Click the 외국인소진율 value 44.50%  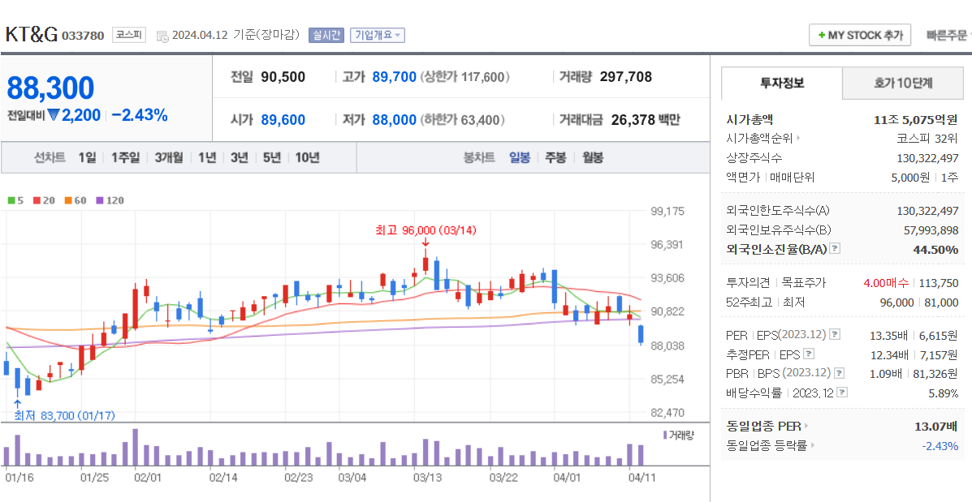[x=935, y=250]
